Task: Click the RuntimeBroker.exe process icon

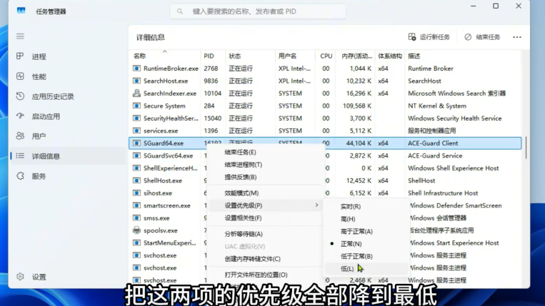Action: point(136,68)
